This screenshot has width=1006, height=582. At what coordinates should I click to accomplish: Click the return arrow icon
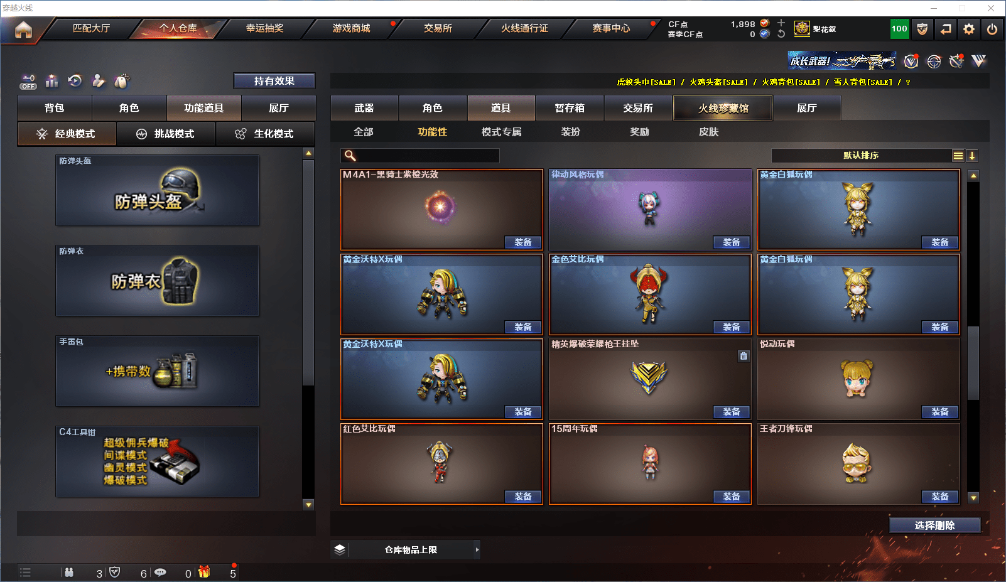tap(946, 29)
